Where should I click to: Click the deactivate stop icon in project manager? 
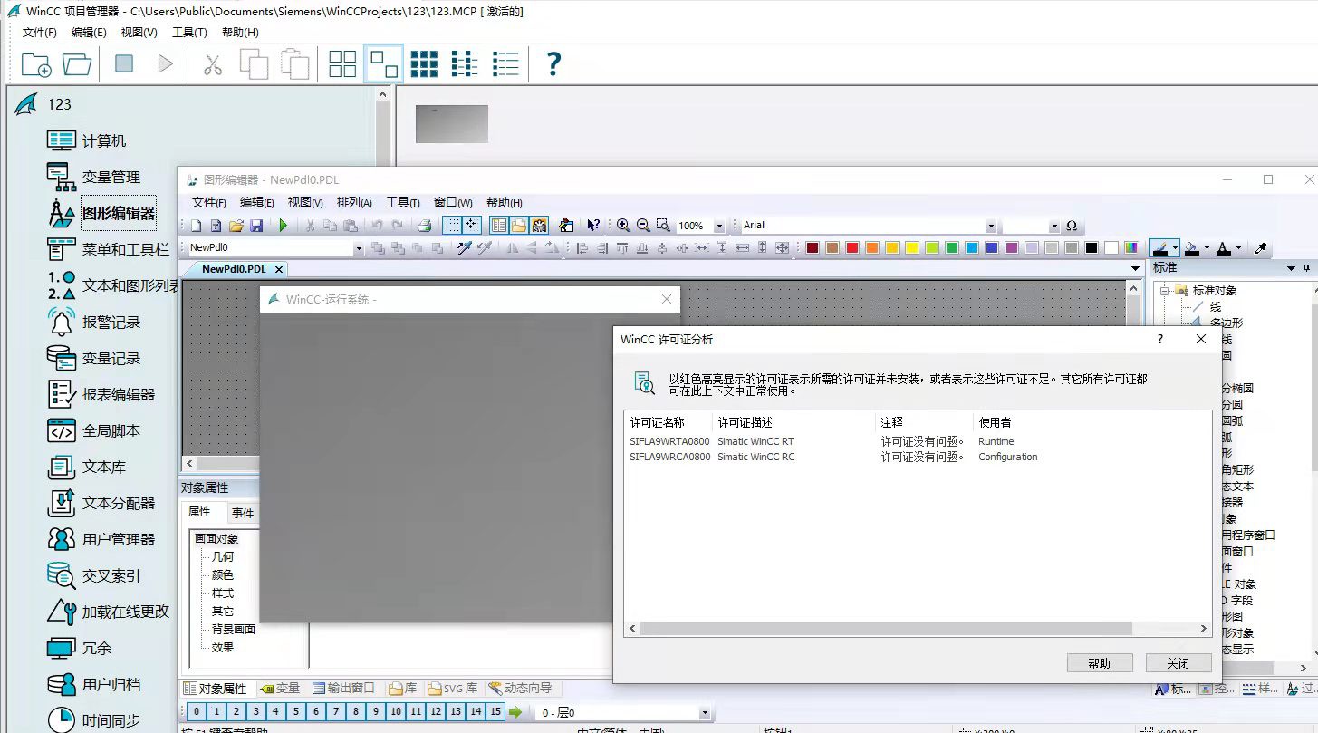(x=124, y=63)
